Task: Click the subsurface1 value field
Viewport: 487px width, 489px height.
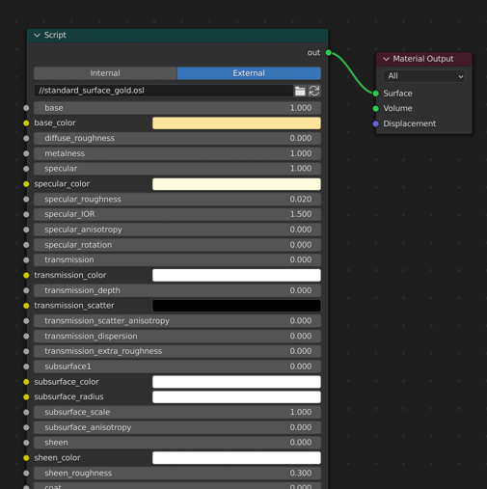Action: pos(177,367)
